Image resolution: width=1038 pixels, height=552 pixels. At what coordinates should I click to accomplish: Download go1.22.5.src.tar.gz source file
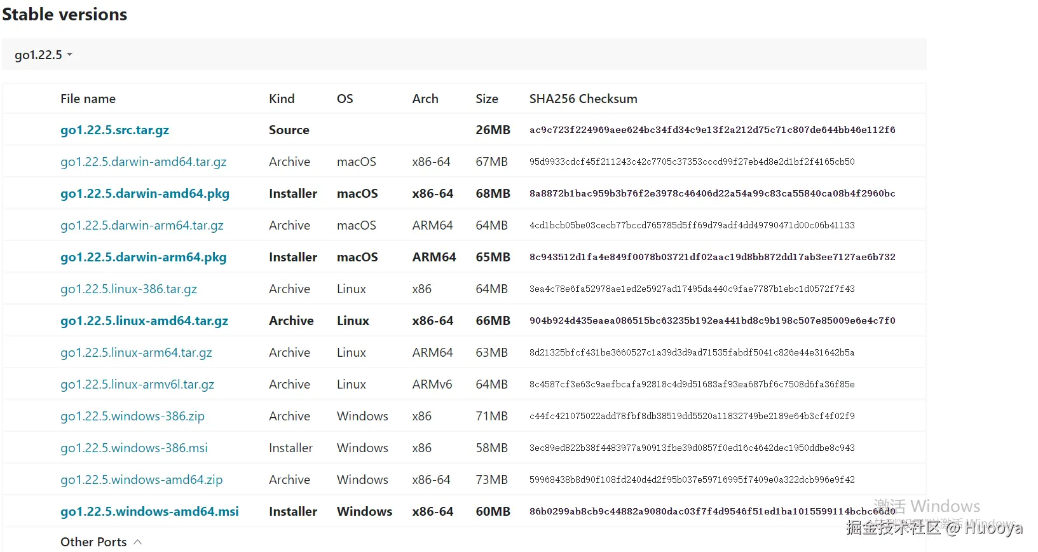(114, 130)
